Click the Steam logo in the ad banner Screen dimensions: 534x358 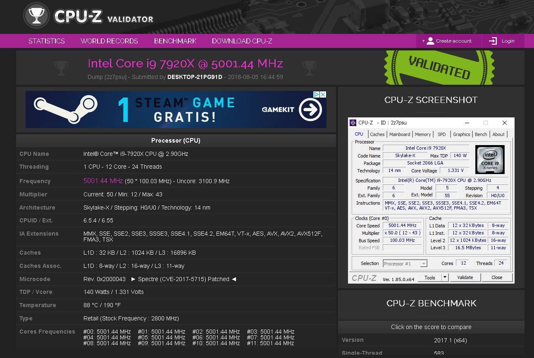click(65, 109)
